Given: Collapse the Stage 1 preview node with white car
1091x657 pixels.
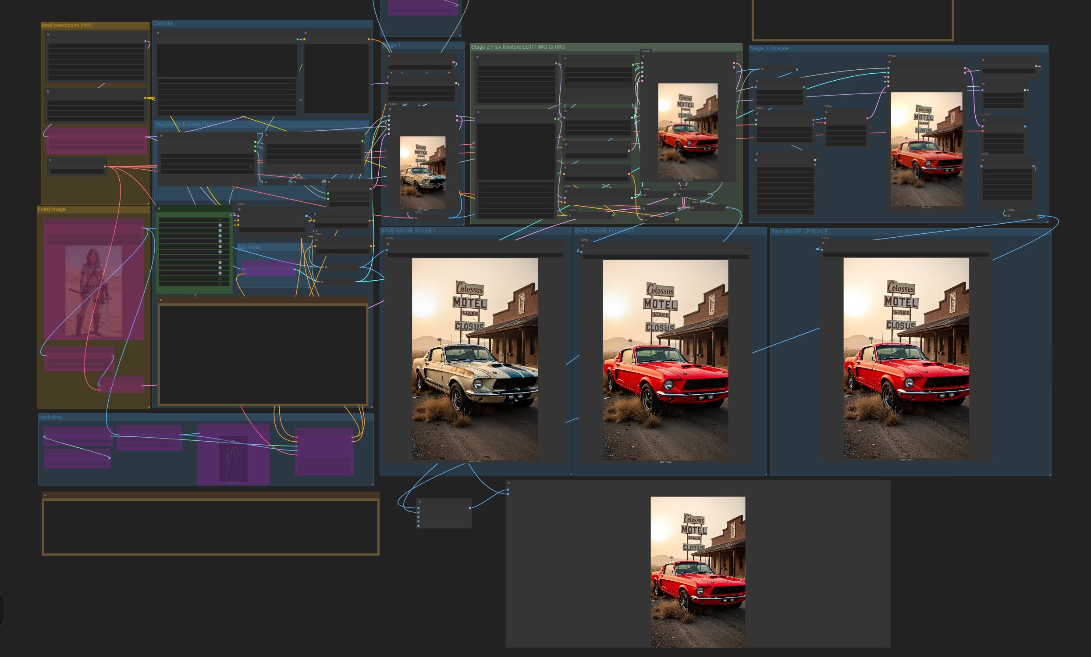Looking at the screenshot, I should point(390,109).
